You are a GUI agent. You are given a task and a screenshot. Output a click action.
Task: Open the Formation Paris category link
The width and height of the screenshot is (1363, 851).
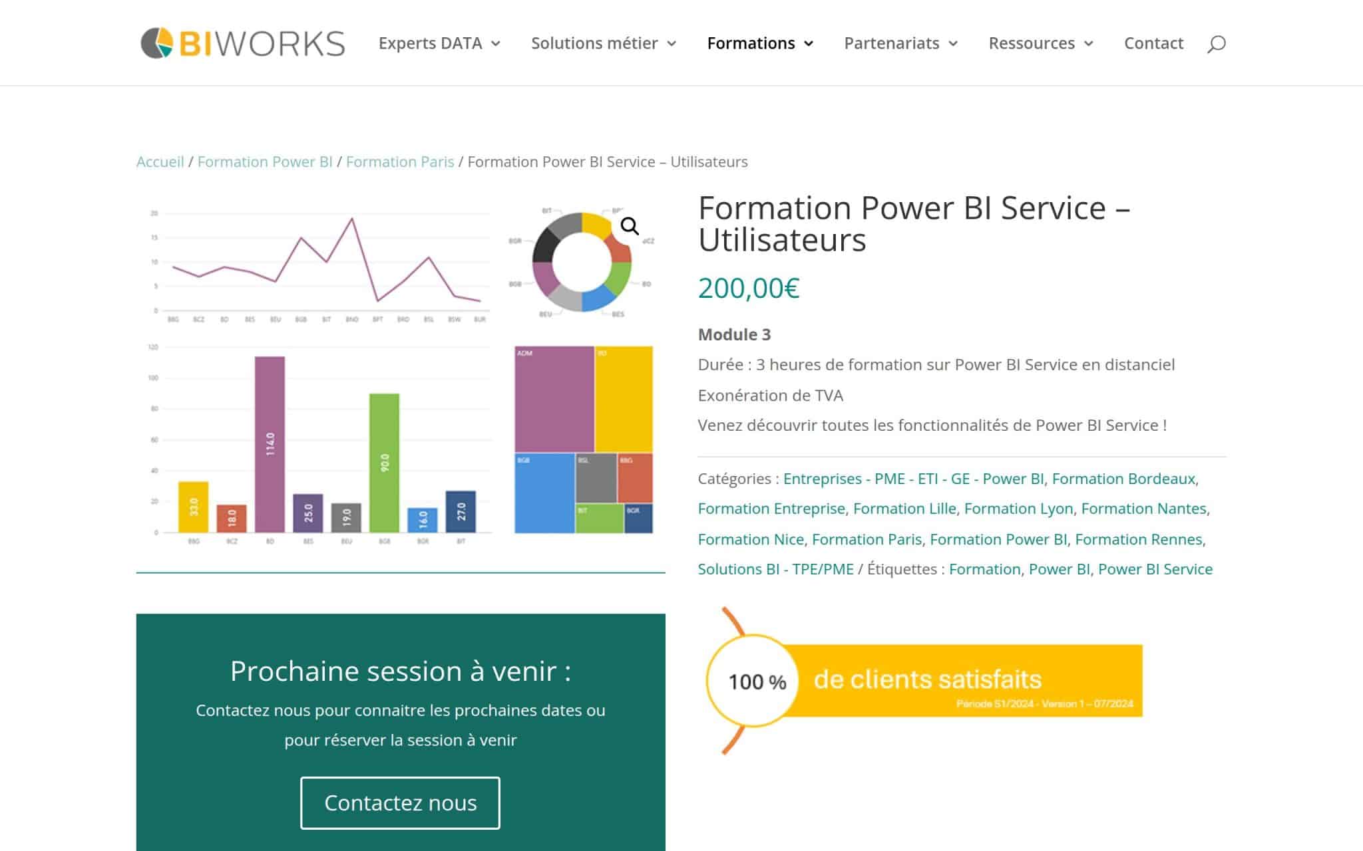click(867, 539)
